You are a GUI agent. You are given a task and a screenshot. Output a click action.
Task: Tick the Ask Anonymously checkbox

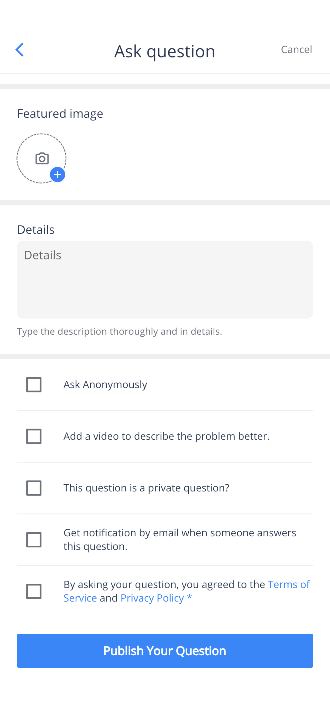point(34,385)
